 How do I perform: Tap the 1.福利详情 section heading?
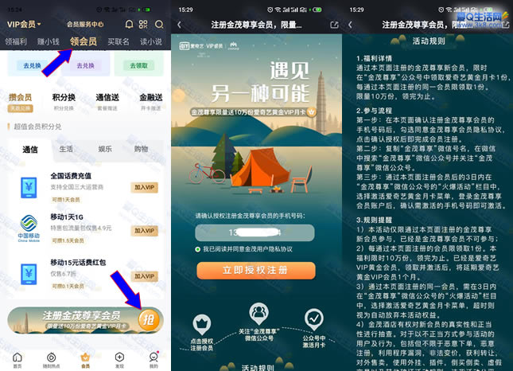pyautogui.click(x=374, y=59)
